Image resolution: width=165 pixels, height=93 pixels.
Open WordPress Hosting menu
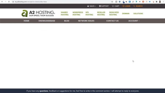point(78,13)
